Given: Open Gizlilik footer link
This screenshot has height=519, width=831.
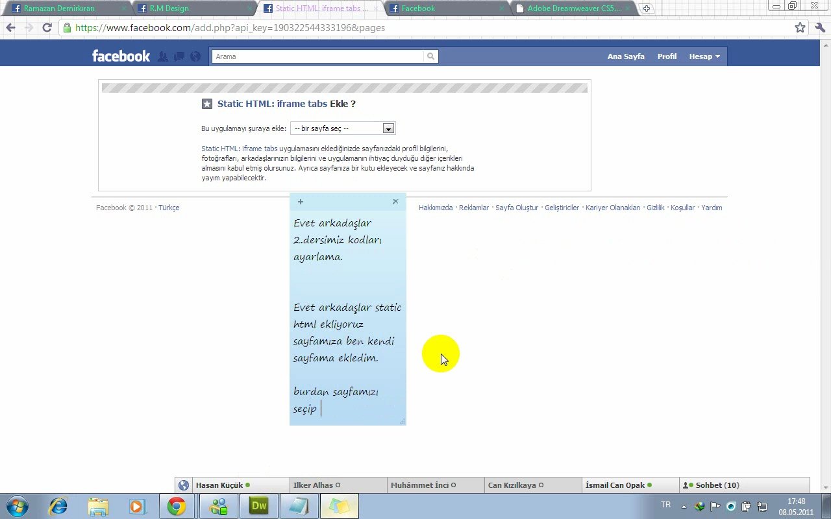Looking at the screenshot, I should pyautogui.click(x=655, y=208).
